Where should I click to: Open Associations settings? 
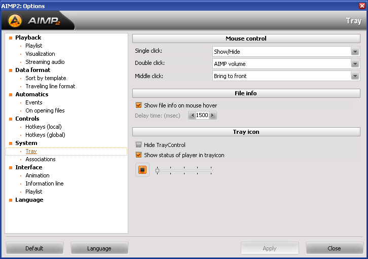[x=41, y=159]
